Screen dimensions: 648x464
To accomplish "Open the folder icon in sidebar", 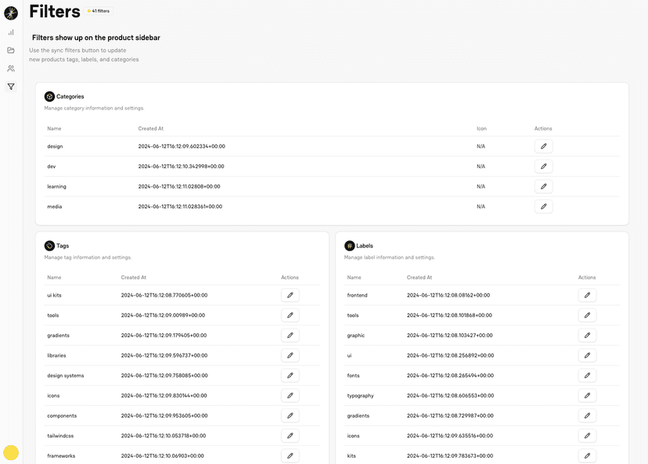I will [x=11, y=50].
